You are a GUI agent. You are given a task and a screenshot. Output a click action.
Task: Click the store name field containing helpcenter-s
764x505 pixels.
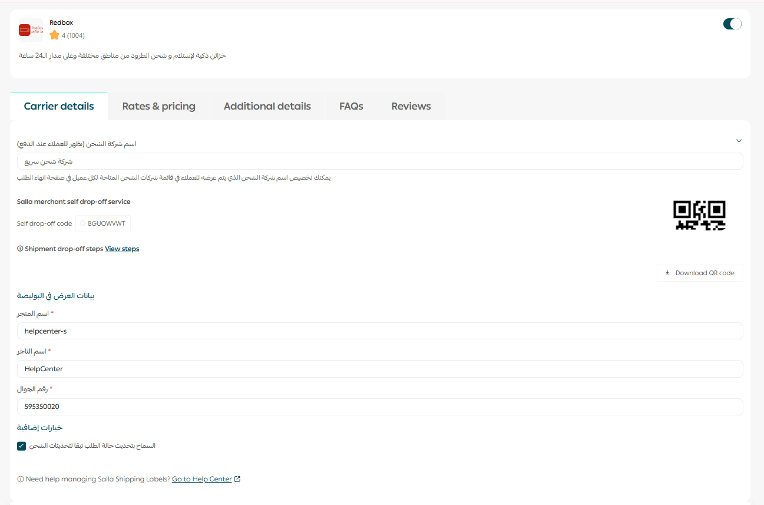380,331
